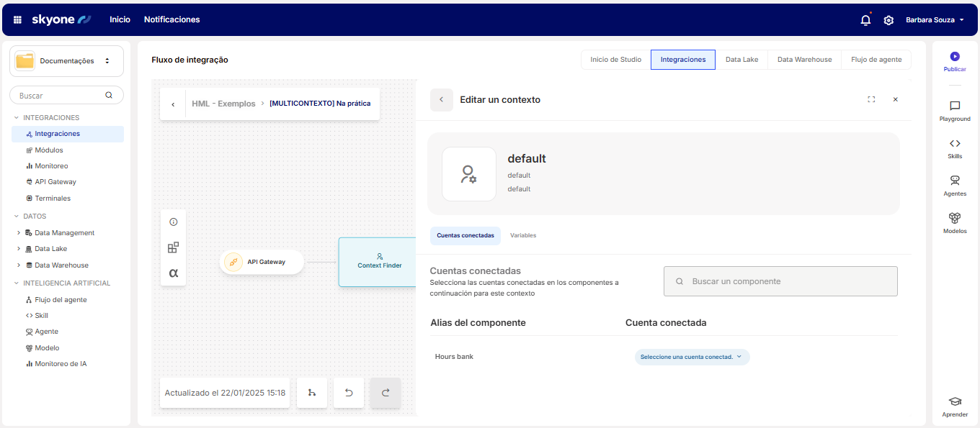Open the apps grid menu icon
This screenshot has height=428, width=980.
coord(17,20)
